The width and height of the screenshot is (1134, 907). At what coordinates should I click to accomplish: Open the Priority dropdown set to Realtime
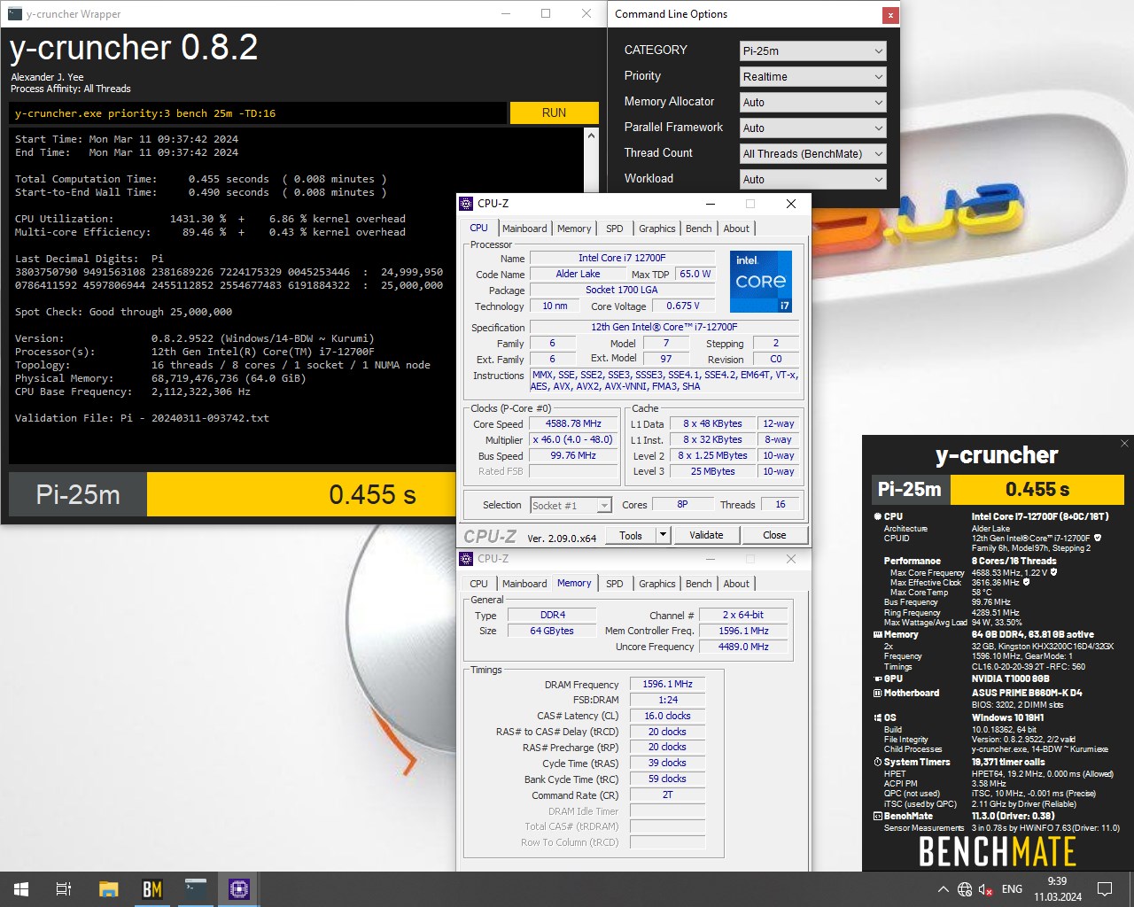click(812, 77)
